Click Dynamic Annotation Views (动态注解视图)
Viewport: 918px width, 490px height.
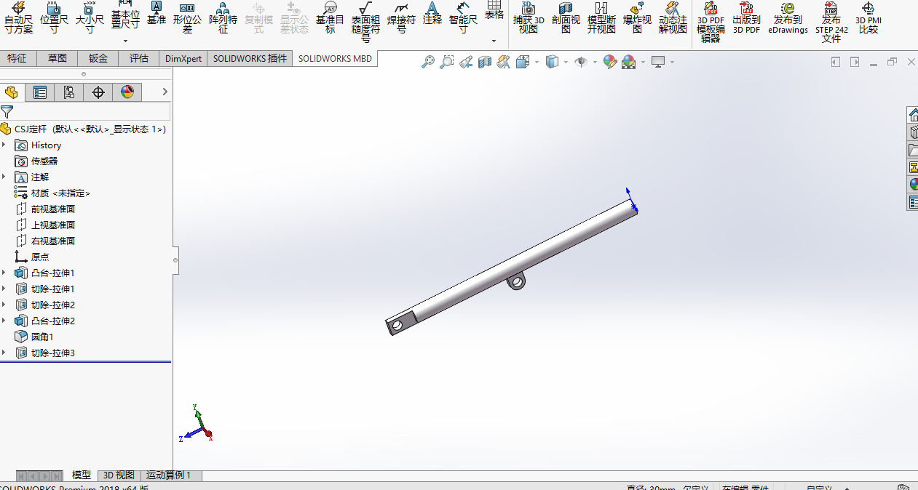[673, 18]
